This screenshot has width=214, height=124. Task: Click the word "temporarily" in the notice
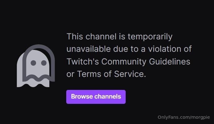coord(150,37)
